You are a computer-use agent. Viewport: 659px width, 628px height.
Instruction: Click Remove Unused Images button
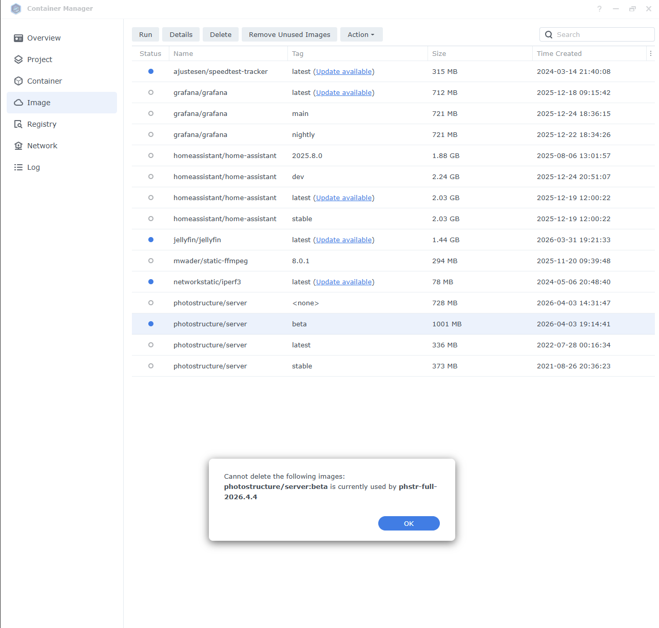289,34
